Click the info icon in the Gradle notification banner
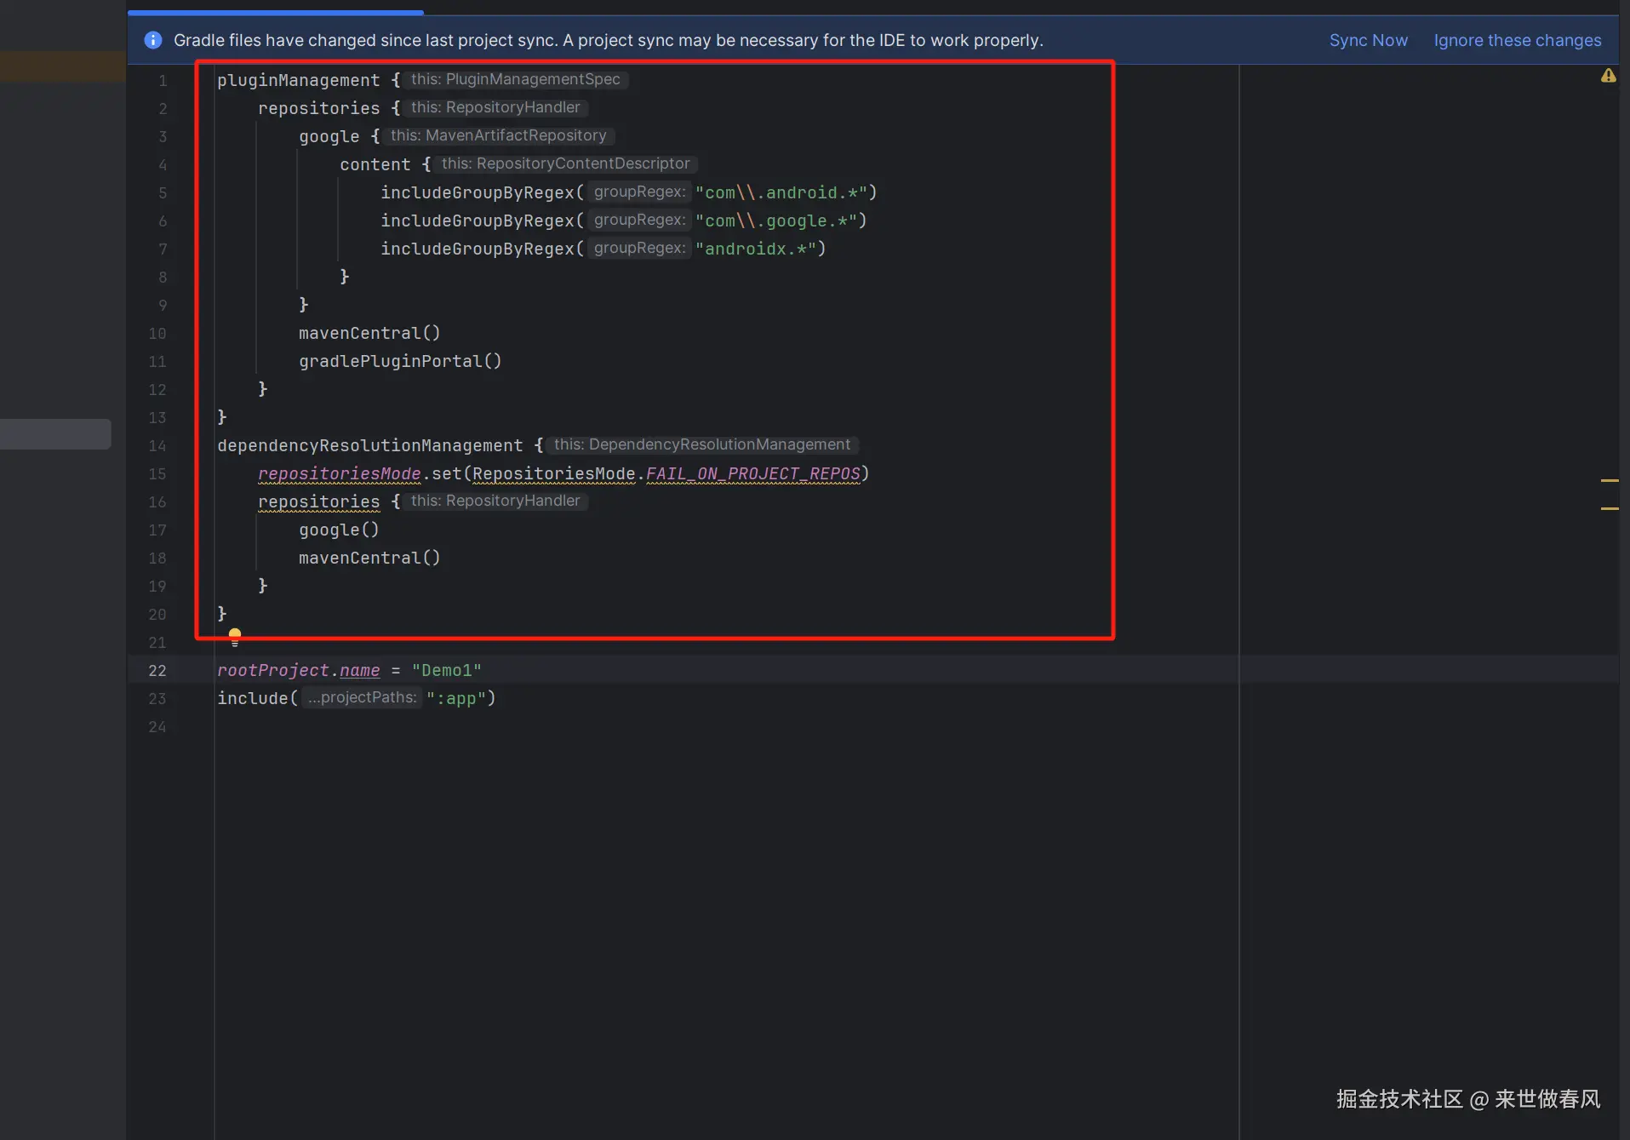This screenshot has height=1140, width=1630. tap(153, 40)
